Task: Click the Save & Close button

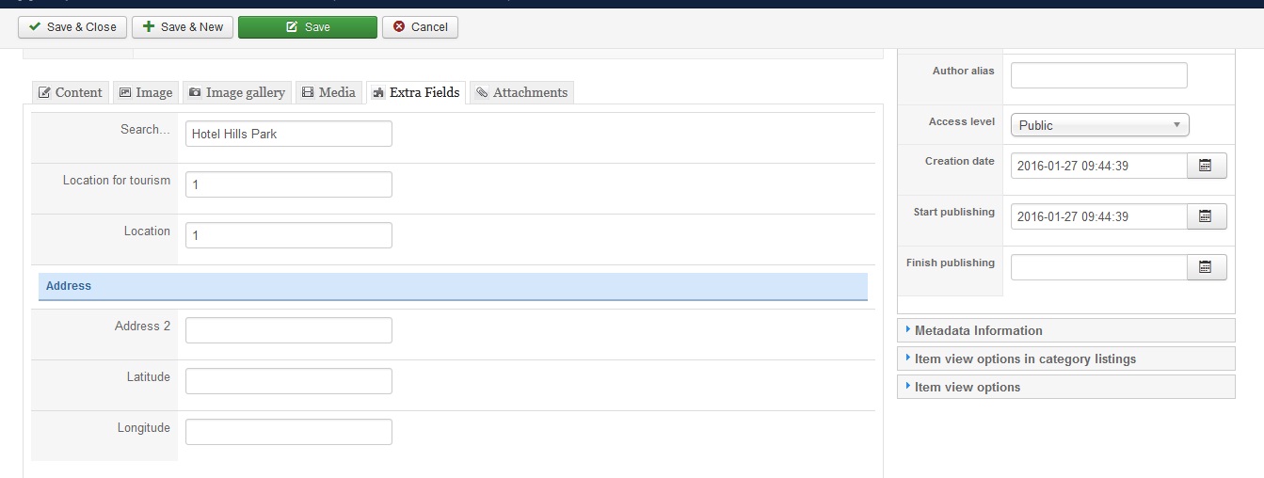Action: tap(72, 27)
